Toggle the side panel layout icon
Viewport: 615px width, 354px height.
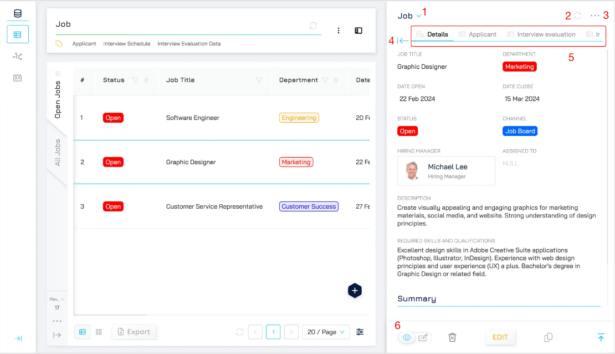coord(358,31)
